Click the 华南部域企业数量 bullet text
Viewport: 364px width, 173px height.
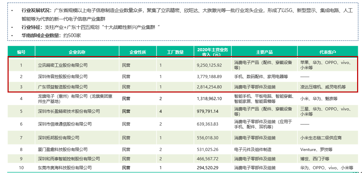tap(51, 35)
